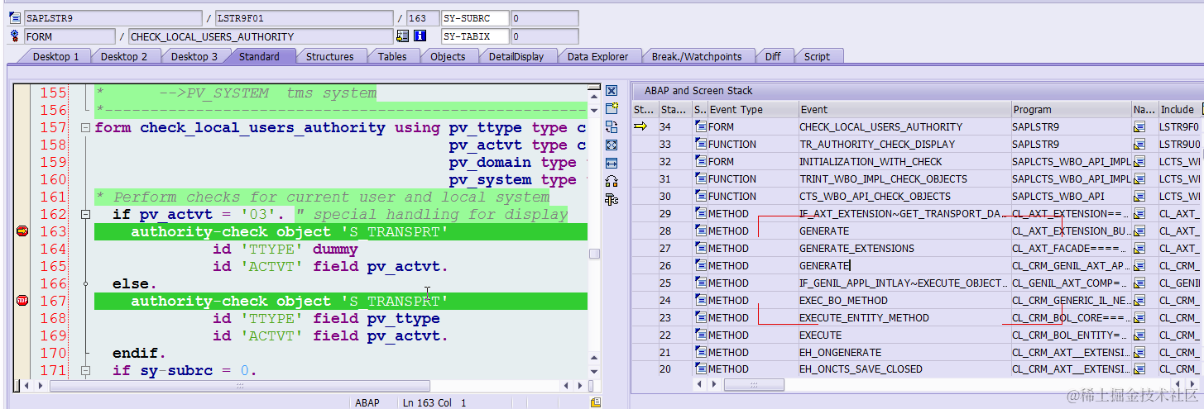Open the Data Explorer tab
This screenshot has width=1204, height=409.
click(x=597, y=56)
